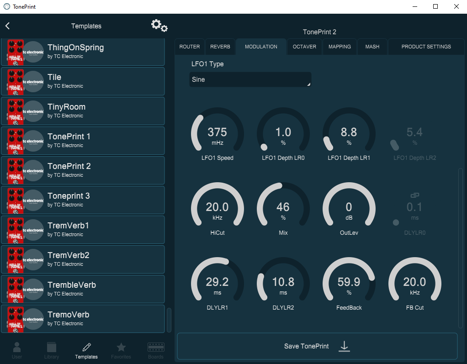Click the Save TonePrint button
The image size is (467, 364).
pyautogui.click(x=317, y=346)
